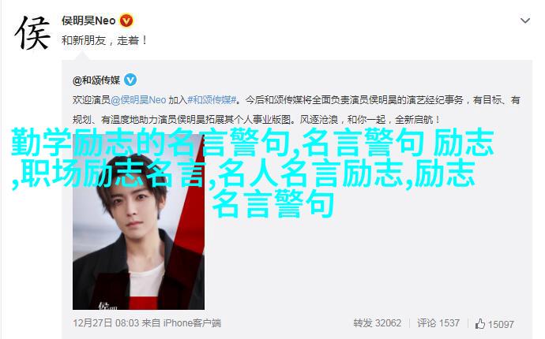The width and height of the screenshot is (545, 339).
Task: Click 转发 32062 repost button
Action: coord(377,323)
